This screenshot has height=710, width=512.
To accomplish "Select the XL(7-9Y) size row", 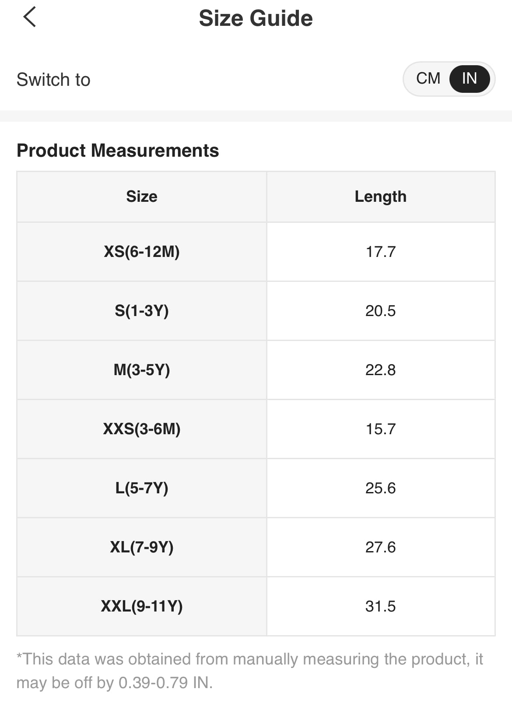I will pos(142,547).
